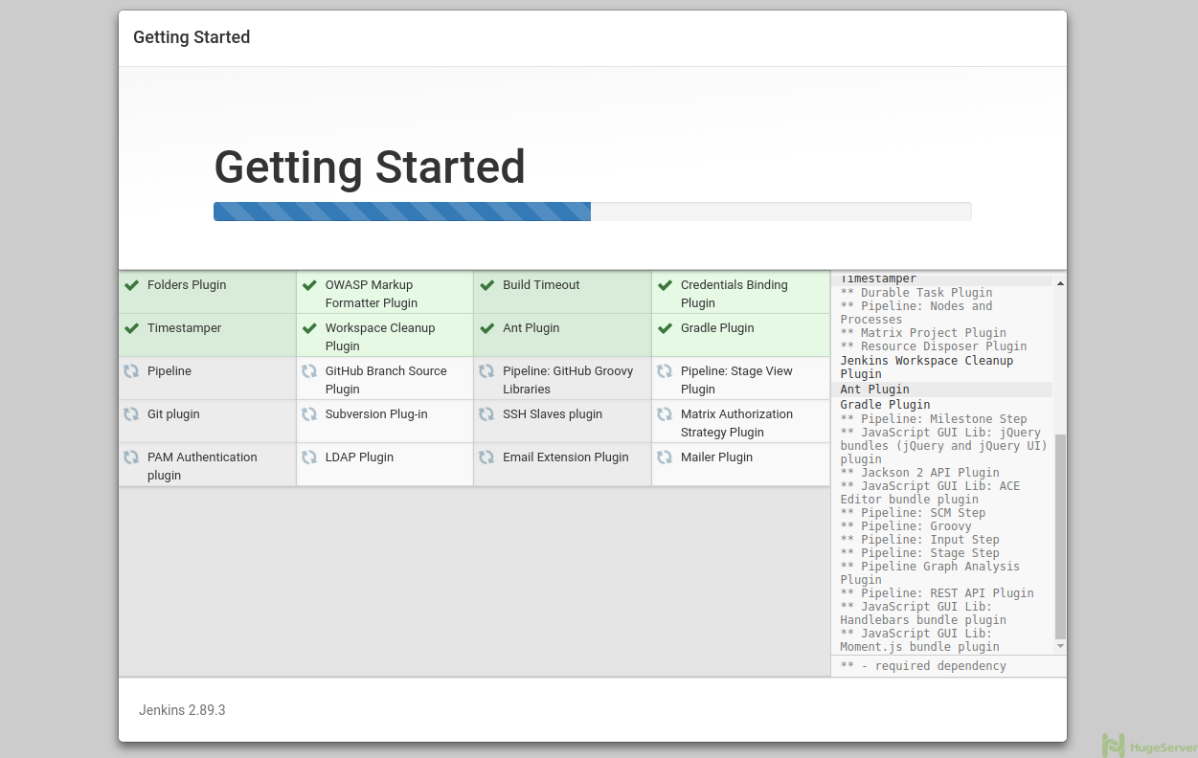1198x758 pixels.
Task: Select the Credentials Binding Plugin label
Action: (x=735, y=294)
